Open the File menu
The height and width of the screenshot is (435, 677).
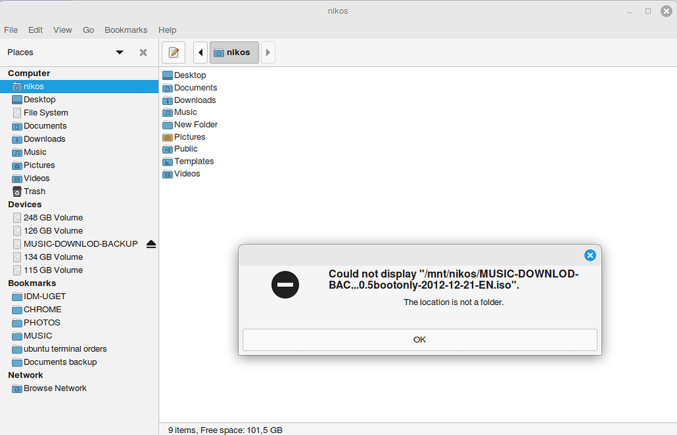click(x=11, y=30)
